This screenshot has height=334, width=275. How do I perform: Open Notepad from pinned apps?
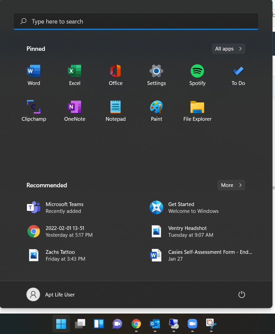[116, 111]
